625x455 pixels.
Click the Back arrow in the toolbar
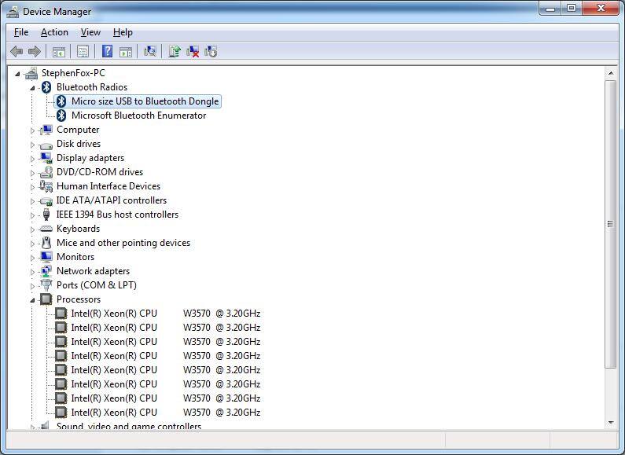tap(17, 52)
